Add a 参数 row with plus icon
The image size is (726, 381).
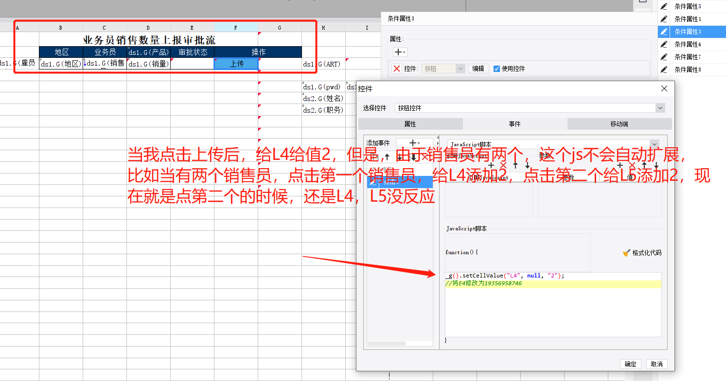coord(620,165)
